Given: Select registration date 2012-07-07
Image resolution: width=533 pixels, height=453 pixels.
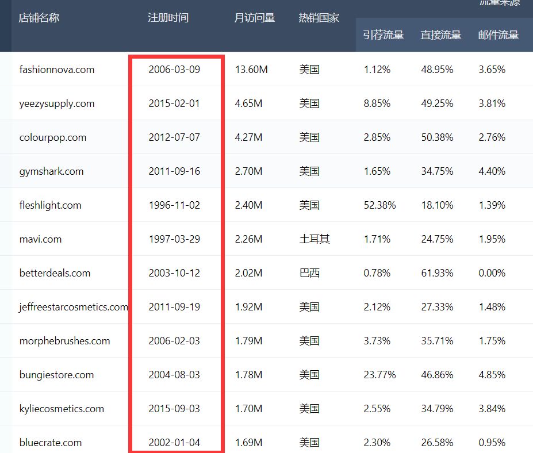Looking at the screenshot, I should [x=174, y=137].
